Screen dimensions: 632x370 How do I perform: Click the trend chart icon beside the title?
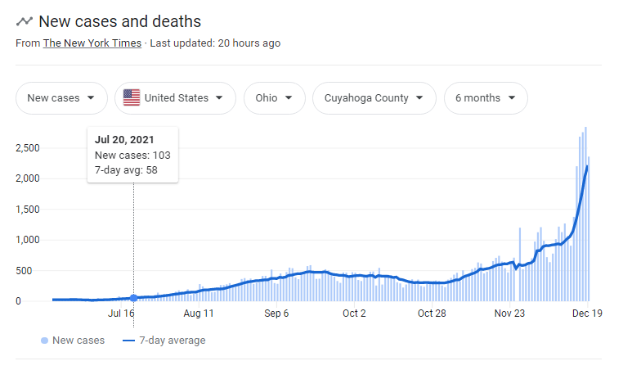[24, 21]
